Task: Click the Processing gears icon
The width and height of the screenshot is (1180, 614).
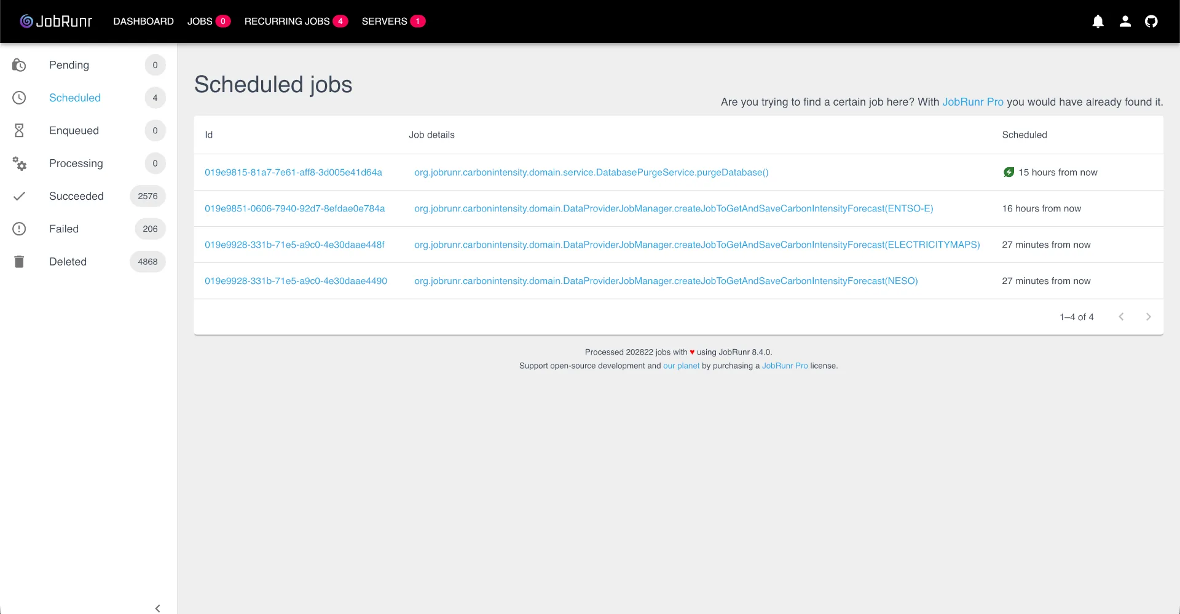Action: (x=19, y=163)
